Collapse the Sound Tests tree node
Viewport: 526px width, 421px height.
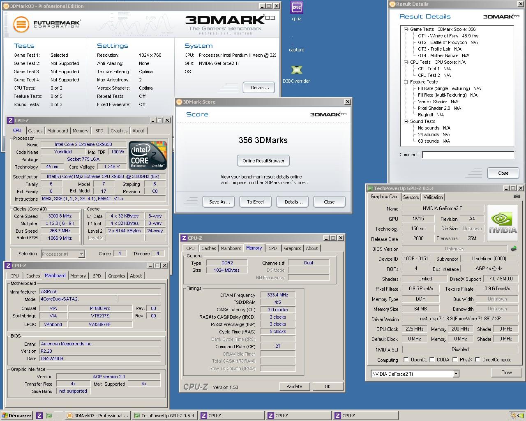pyautogui.click(x=406, y=121)
